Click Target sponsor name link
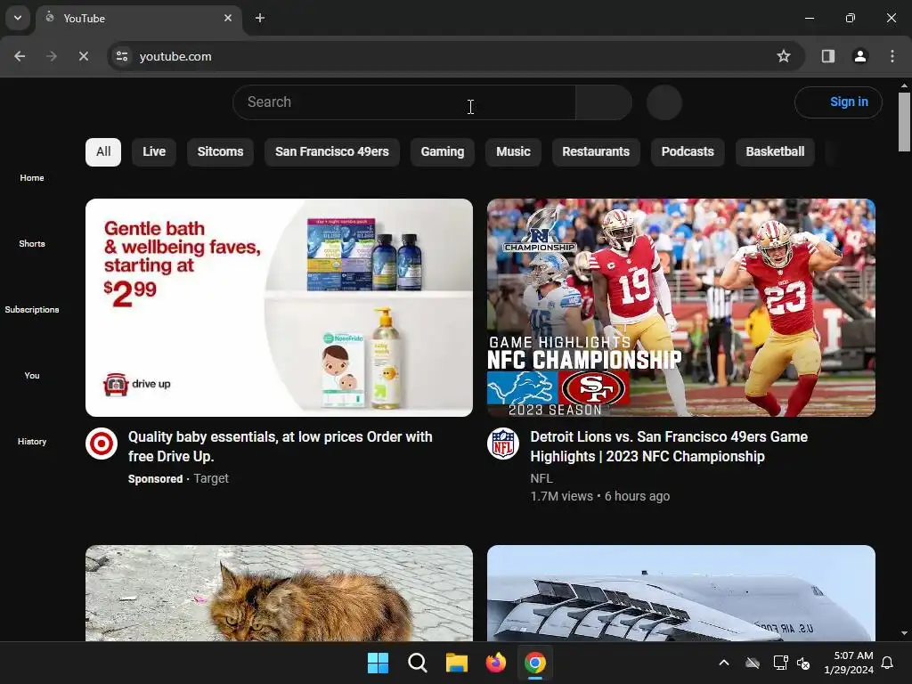The height and width of the screenshot is (684, 912). click(x=211, y=478)
